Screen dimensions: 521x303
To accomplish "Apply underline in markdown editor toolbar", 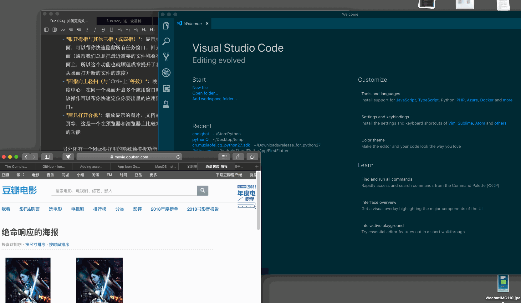I will click(x=111, y=30).
